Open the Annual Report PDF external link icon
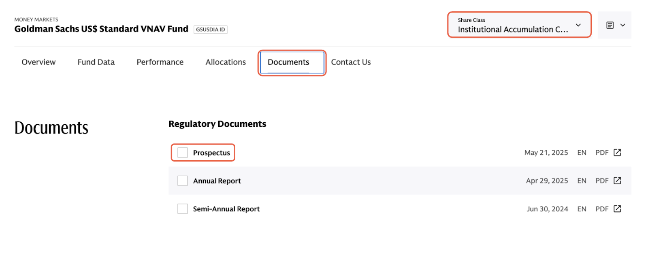The height and width of the screenshot is (264, 648). pyautogui.click(x=617, y=181)
